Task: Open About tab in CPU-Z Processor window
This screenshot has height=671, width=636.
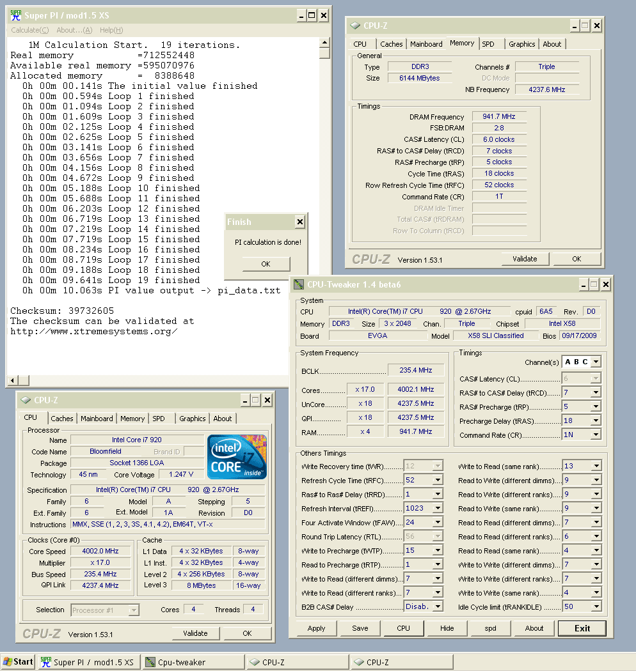Action: coord(223,419)
